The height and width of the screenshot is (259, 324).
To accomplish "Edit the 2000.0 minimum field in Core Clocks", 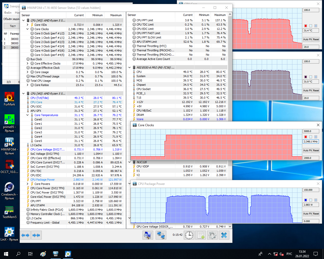I will tap(311, 158).
